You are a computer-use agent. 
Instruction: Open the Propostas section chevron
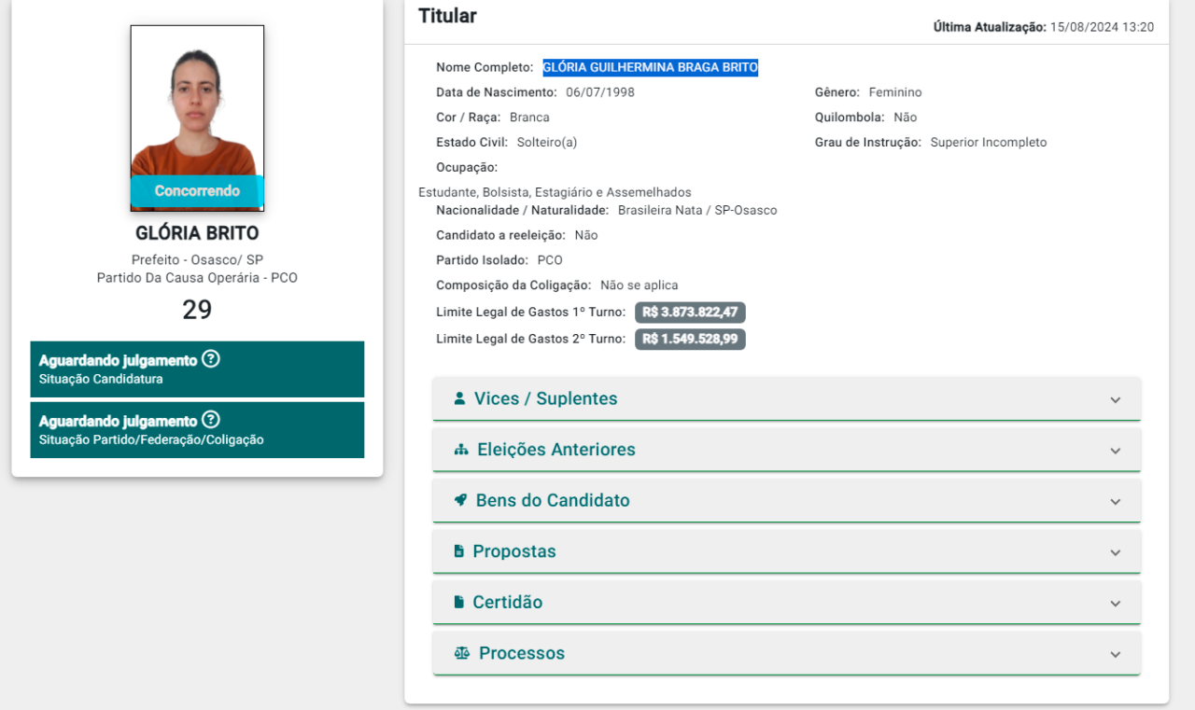tap(1115, 552)
